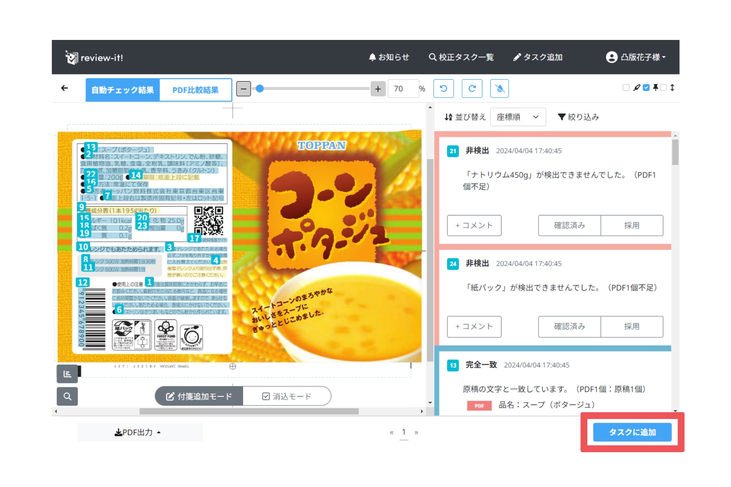Mark item 24 as 確認済み
This screenshot has height=487, width=731.
(x=569, y=326)
